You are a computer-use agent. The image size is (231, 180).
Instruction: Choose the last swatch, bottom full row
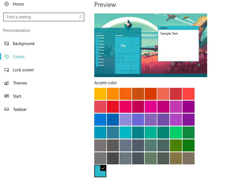click(189, 158)
